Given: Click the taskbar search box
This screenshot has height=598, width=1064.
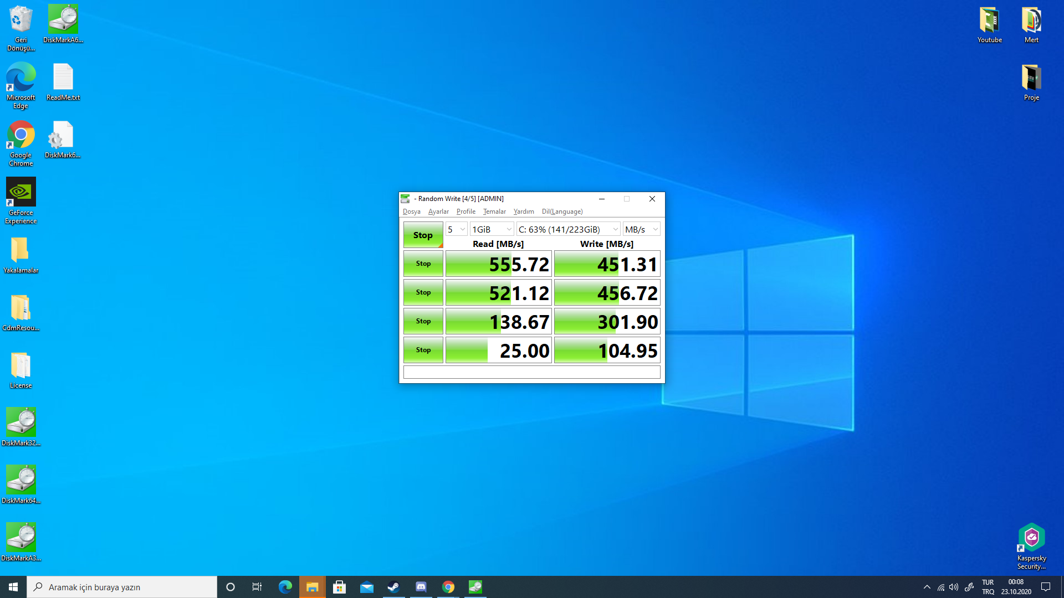Looking at the screenshot, I should pyautogui.click(x=122, y=587).
